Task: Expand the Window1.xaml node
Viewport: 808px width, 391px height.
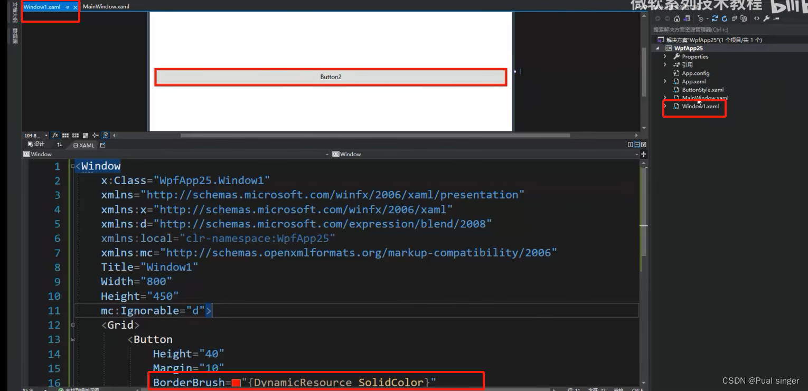Action: pyautogui.click(x=665, y=106)
